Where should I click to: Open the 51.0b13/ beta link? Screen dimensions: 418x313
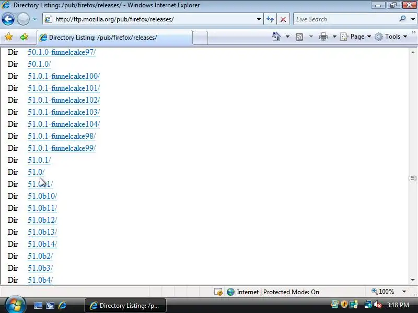42,232
